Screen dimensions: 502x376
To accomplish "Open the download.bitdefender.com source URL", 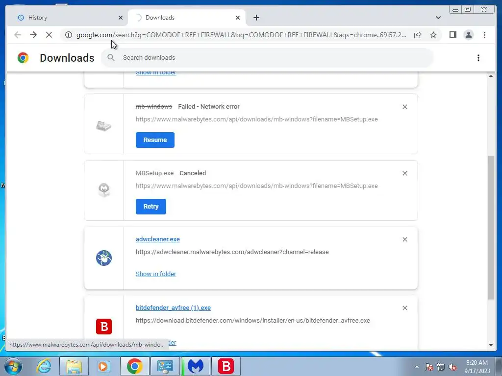I will coord(252,320).
